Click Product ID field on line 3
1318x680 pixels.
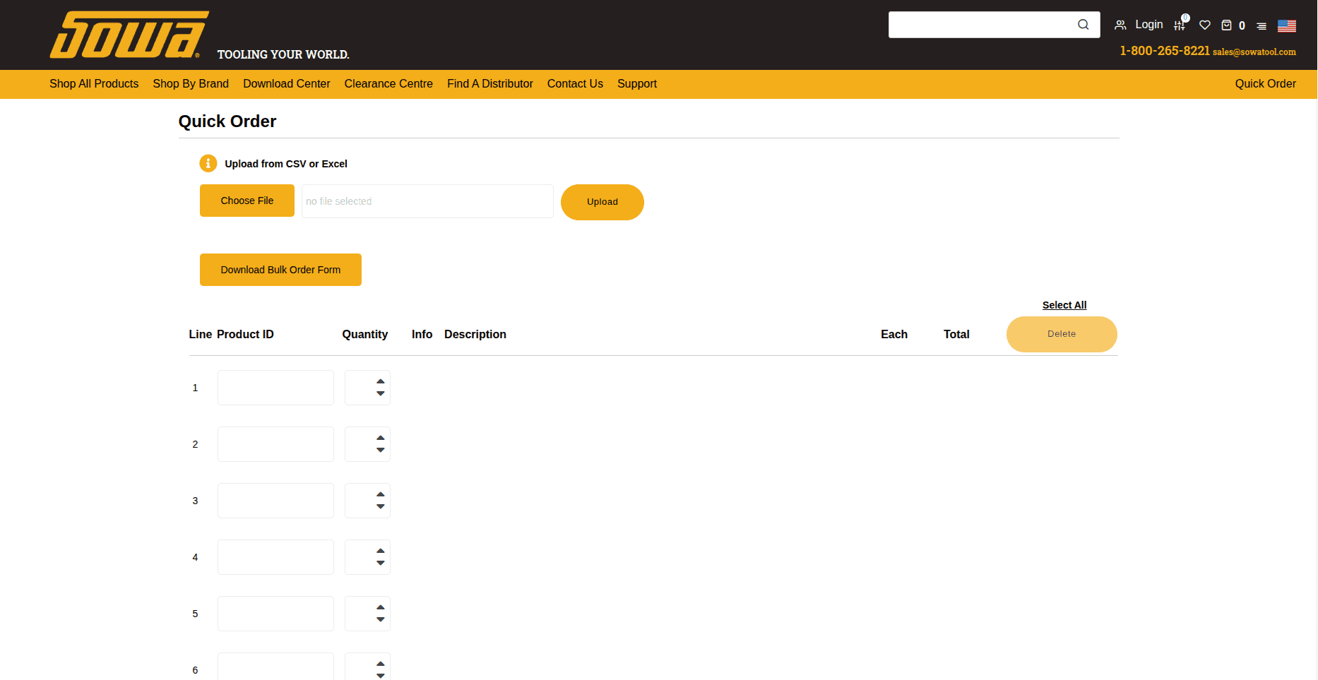[x=275, y=501]
